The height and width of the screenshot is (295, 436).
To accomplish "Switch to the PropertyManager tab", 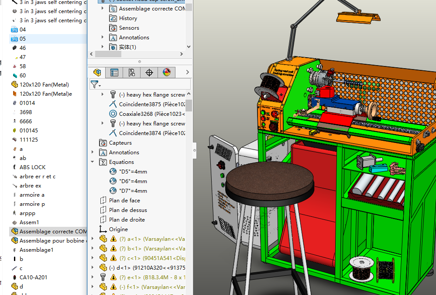I will (114, 73).
